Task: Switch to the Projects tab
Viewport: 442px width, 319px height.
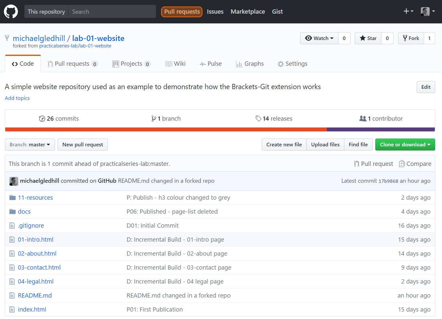Action: pyautogui.click(x=131, y=64)
